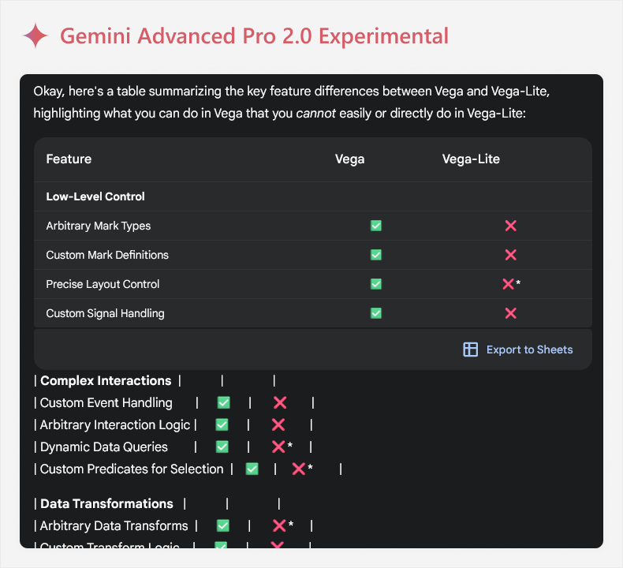Click the green checkmark for Arbitrary Mark Types
This screenshot has width=623, height=568.
376,226
